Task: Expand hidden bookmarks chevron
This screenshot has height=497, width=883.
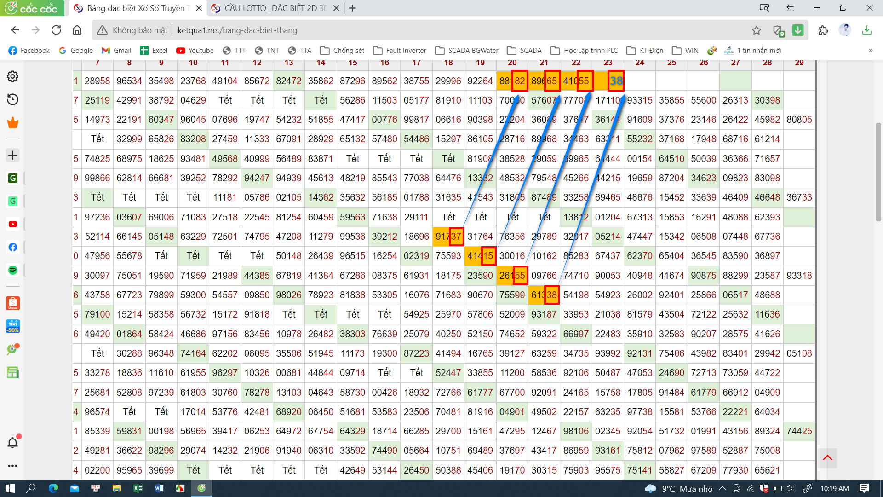Action: point(871,51)
